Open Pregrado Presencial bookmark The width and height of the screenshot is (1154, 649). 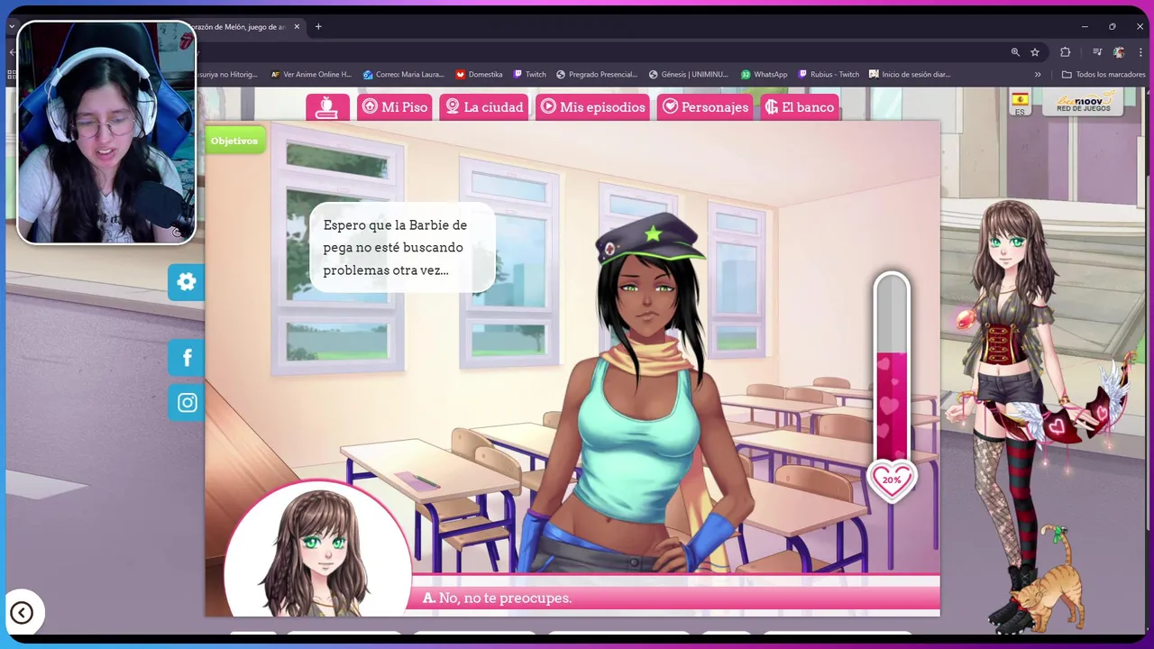(x=597, y=75)
